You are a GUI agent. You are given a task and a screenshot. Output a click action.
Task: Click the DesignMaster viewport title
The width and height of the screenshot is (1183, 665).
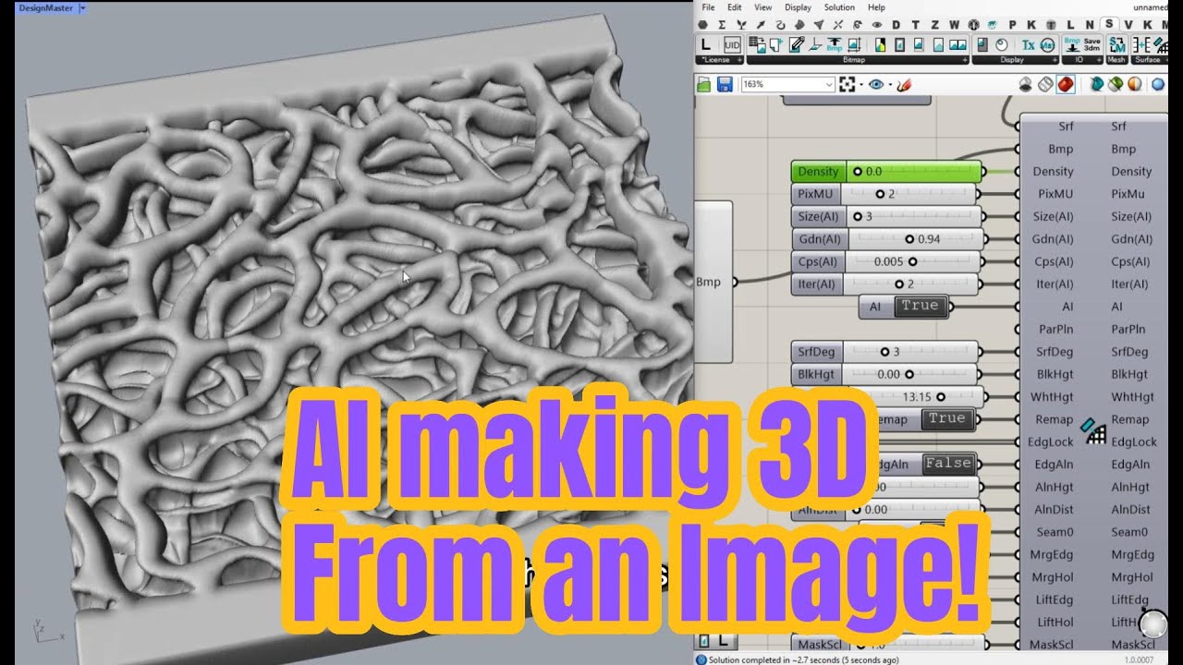[x=47, y=7]
